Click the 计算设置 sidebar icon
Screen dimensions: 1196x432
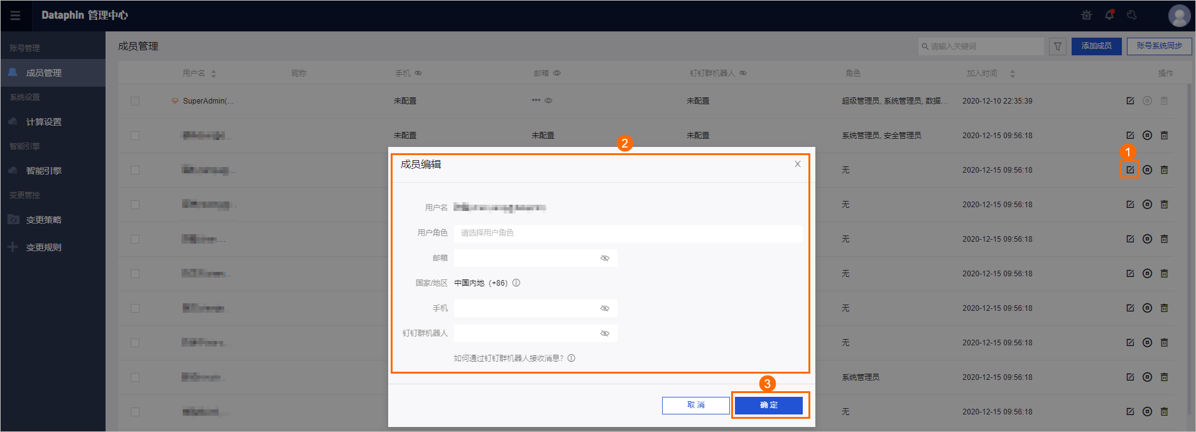click(13, 122)
